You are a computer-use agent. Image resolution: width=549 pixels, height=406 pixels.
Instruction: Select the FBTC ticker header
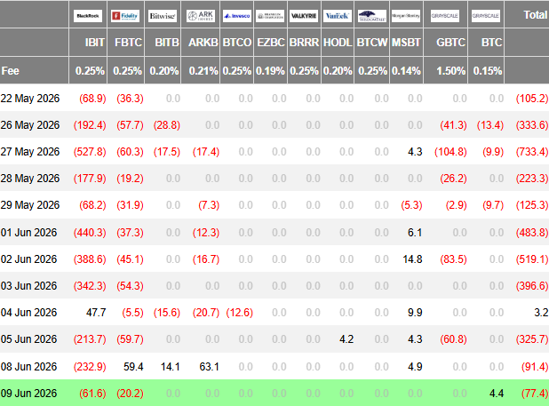click(x=128, y=43)
